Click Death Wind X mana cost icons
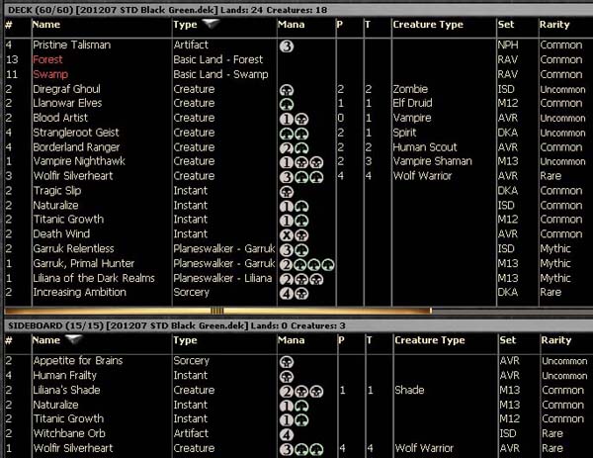Viewport: 593px width, 458px height. [294, 235]
